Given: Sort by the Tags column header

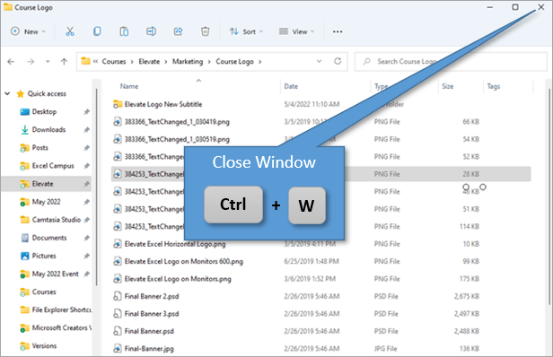Looking at the screenshot, I should click(x=494, y=86).
